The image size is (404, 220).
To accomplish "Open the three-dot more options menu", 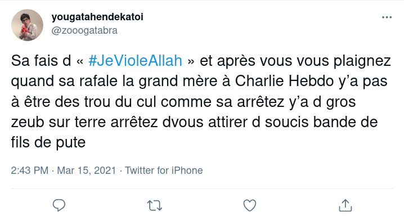I will pos(387,17).
